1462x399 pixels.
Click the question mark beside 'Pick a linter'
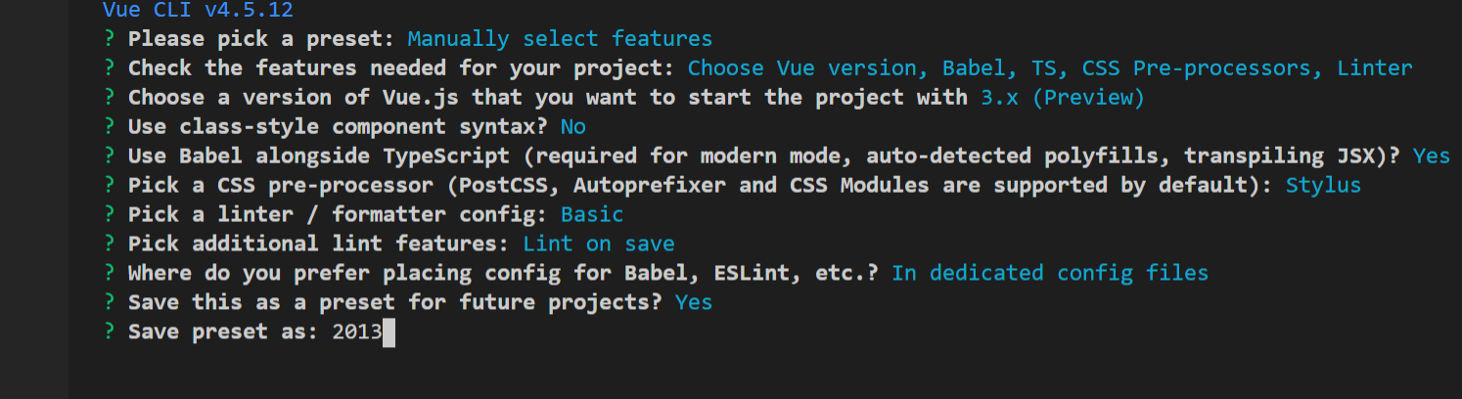click(x=109, y=215)
